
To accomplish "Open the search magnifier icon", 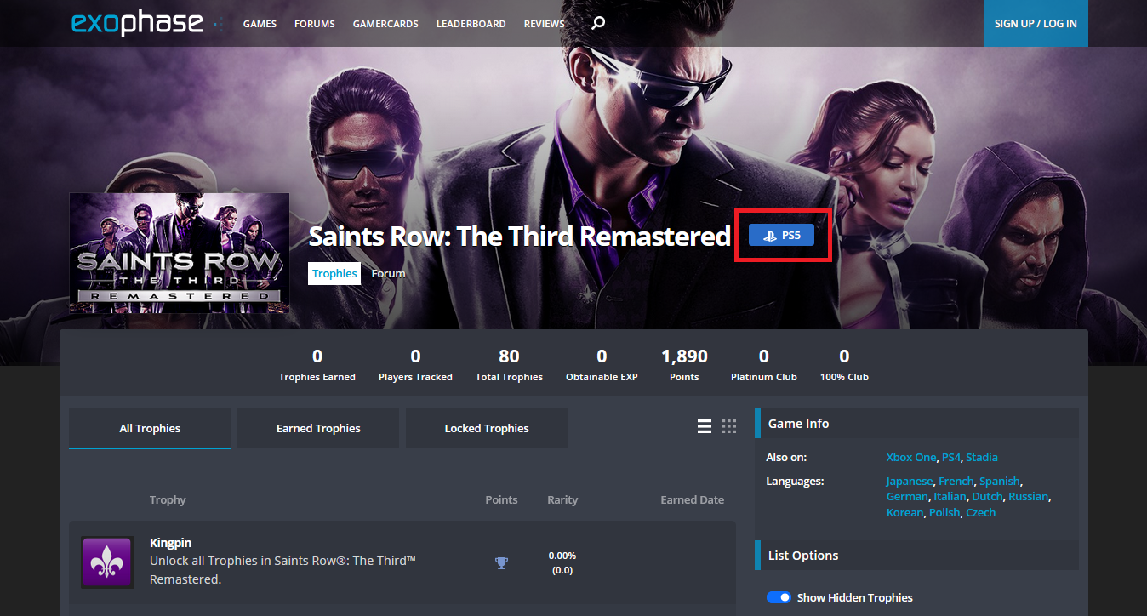I will (598, 23).
